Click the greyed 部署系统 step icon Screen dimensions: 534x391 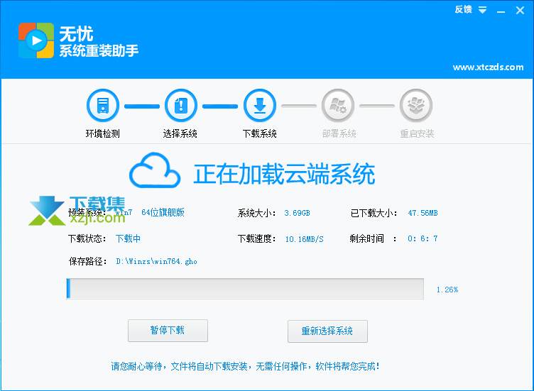point(338,106)
